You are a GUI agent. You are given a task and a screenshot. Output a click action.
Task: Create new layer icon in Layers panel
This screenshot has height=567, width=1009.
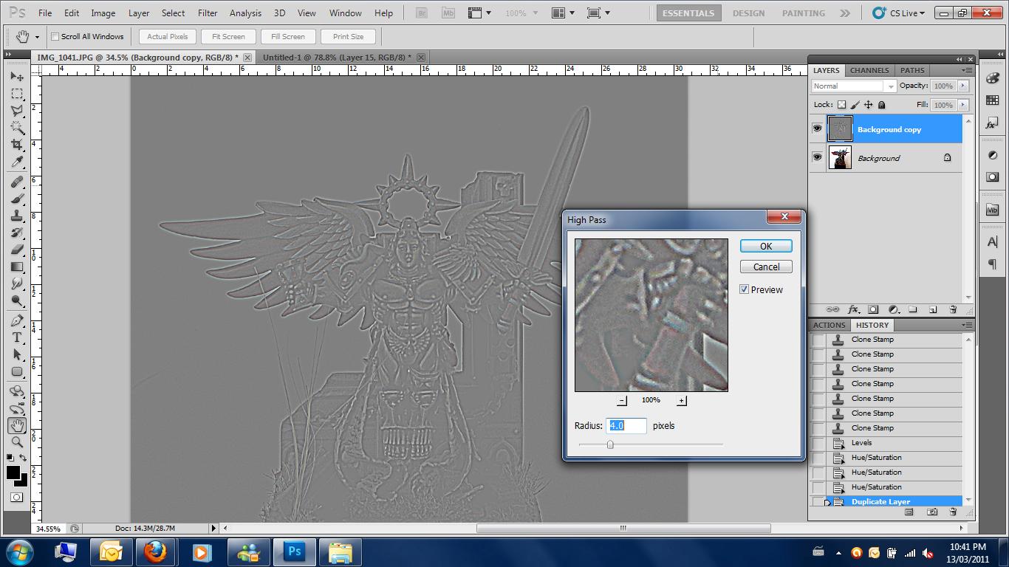933,309
